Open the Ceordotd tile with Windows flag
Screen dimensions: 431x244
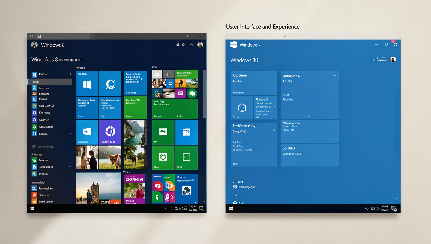(x=87, y=132)
